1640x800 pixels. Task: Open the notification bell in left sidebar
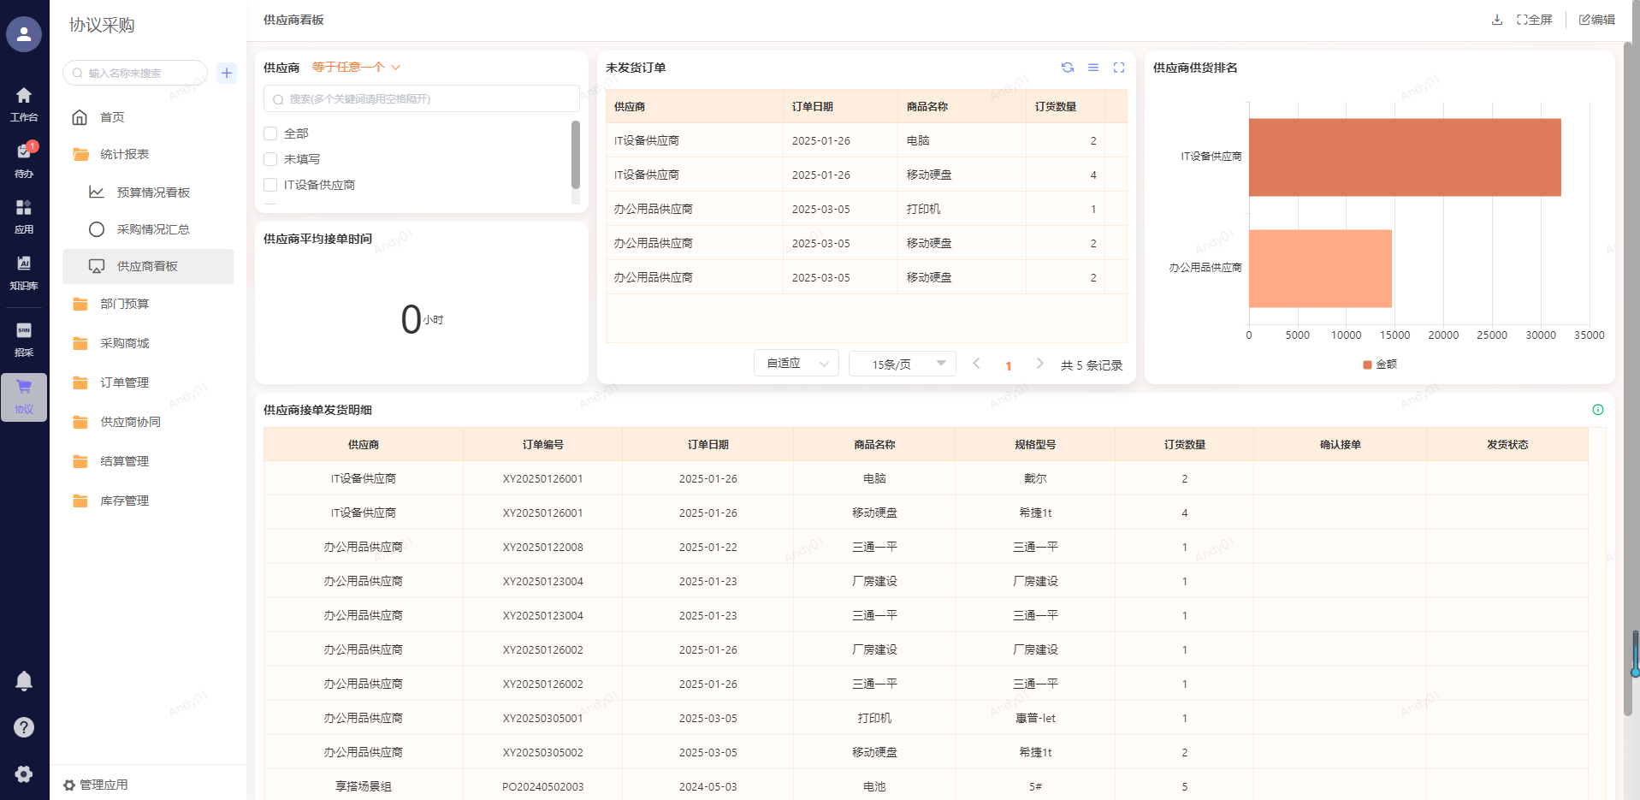tap(24, 681)
